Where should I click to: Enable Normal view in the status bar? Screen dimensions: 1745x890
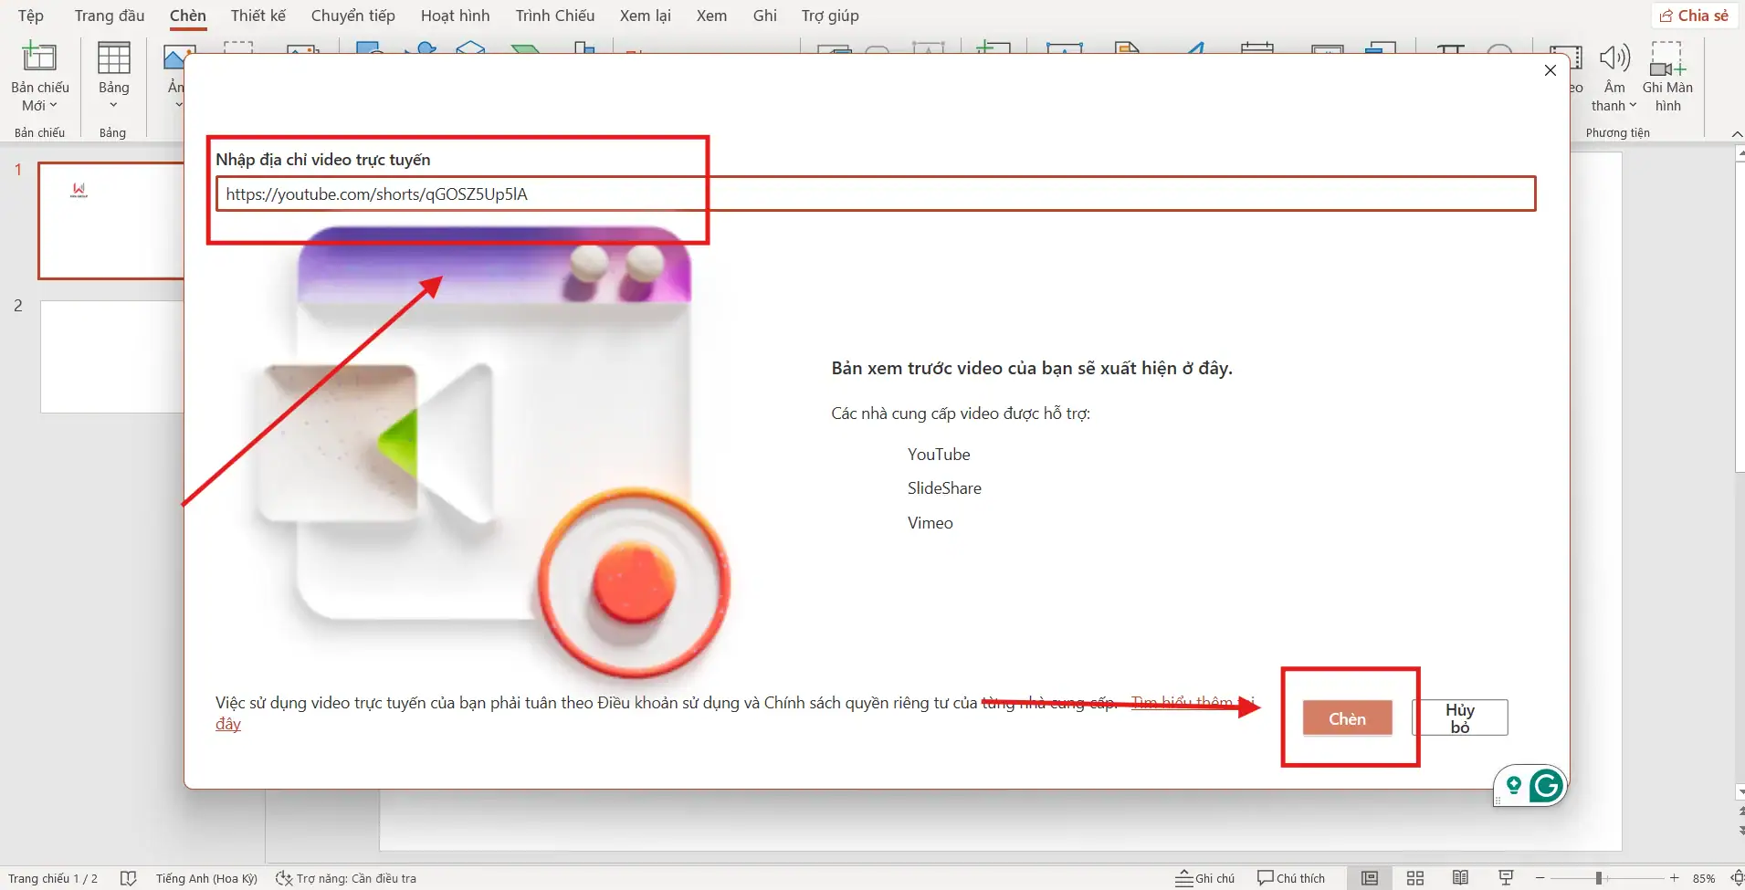(1372, 877)
